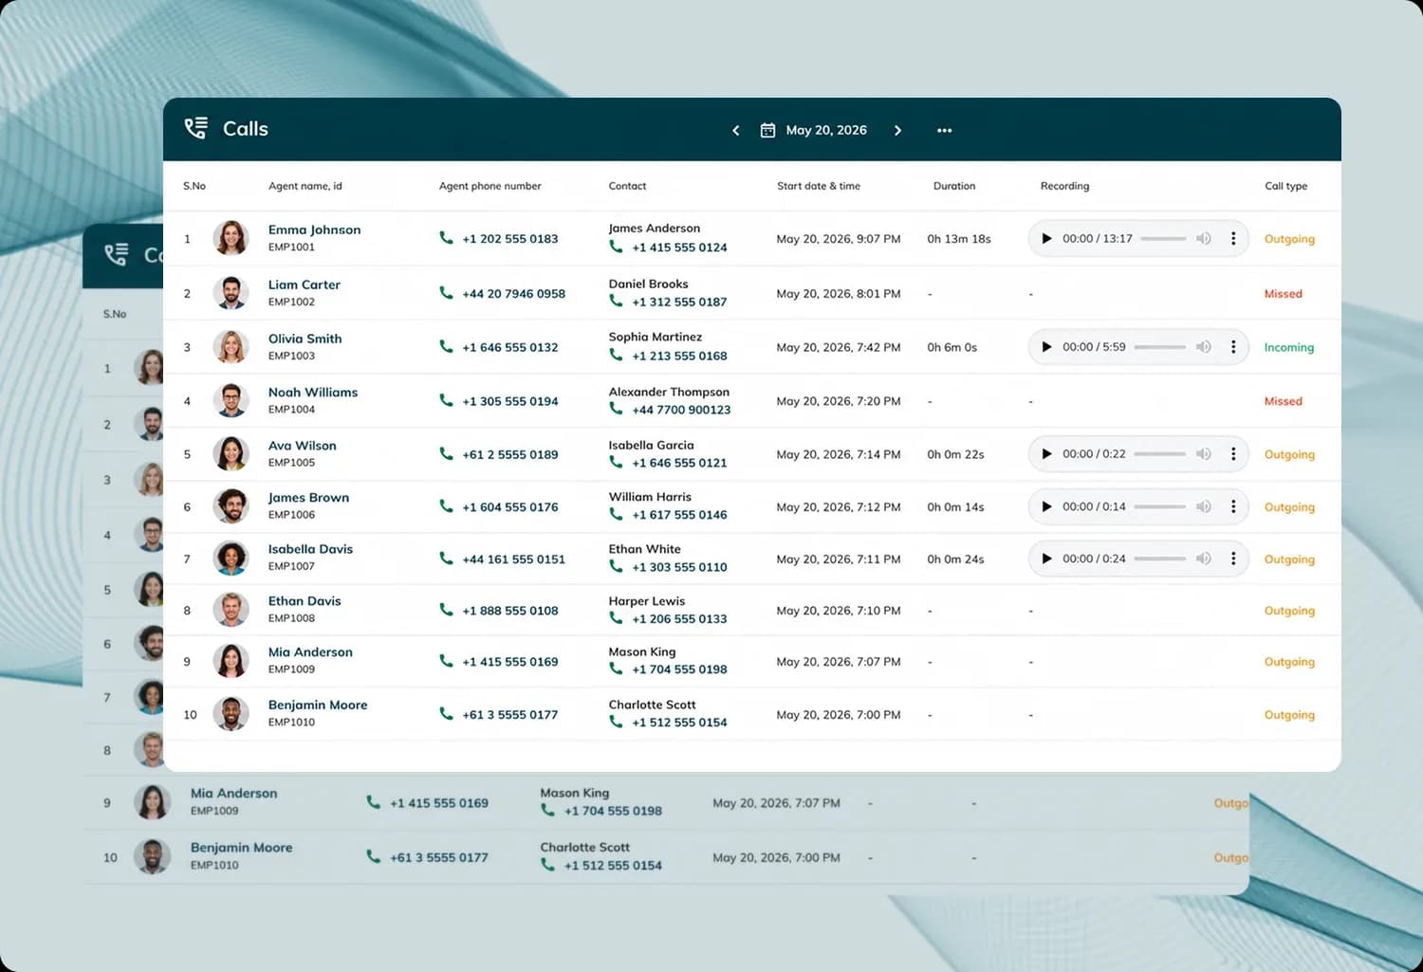Mute volume on James Brown's recording
Image resolution: width=1423 pixels, height=972 pixels.
click(x=1203, y=506)
